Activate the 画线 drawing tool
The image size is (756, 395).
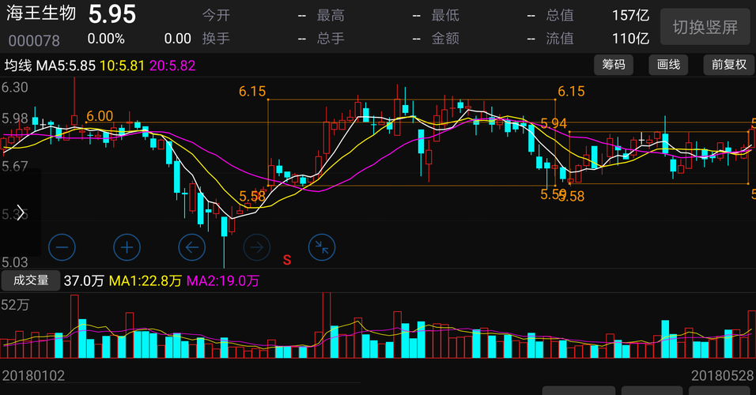[x=668, y=65]
